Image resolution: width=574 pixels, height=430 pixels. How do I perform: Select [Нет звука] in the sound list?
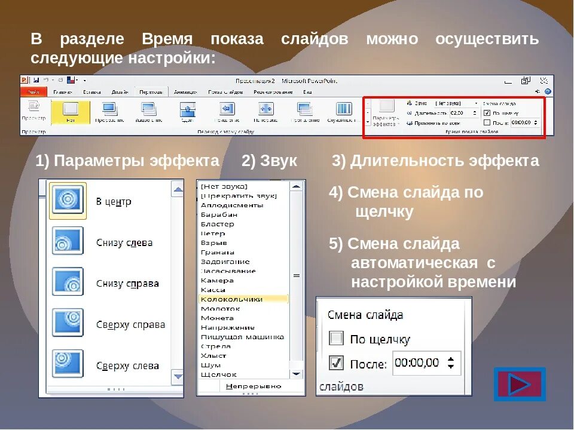pyautogui.click(x=243, y=186)
